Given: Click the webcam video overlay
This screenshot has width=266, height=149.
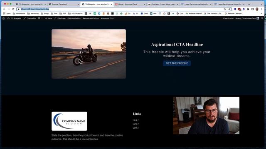Looking at the screenshot, I should pos(206,115).
